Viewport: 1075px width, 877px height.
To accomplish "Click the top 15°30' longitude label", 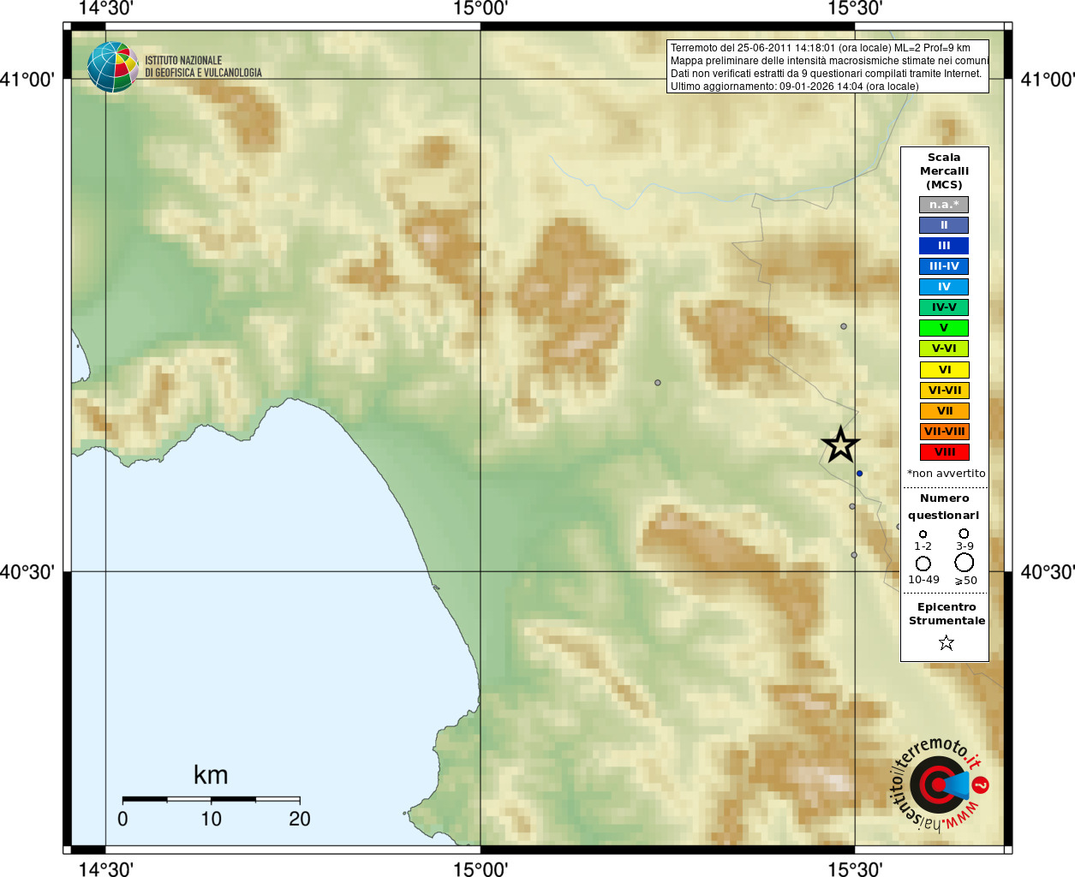I will click(x=855, y=9).
